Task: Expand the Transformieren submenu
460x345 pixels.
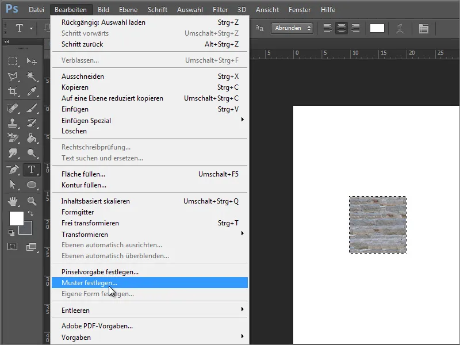Action: 150,234
